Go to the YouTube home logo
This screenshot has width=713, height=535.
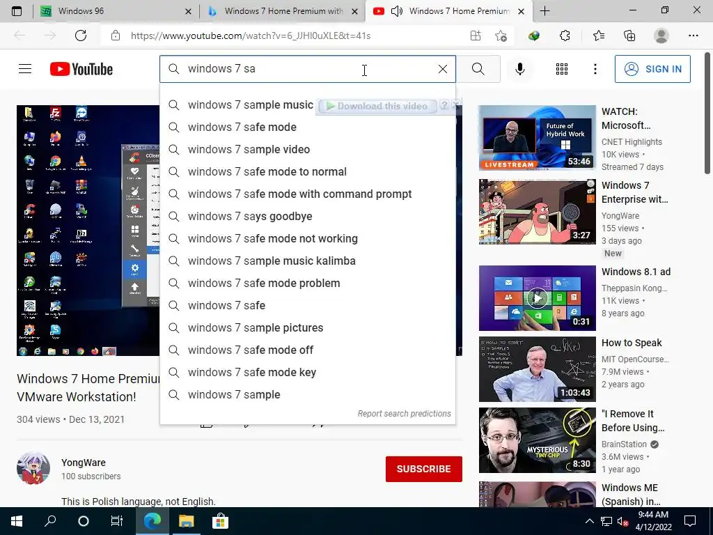[81, 69]
